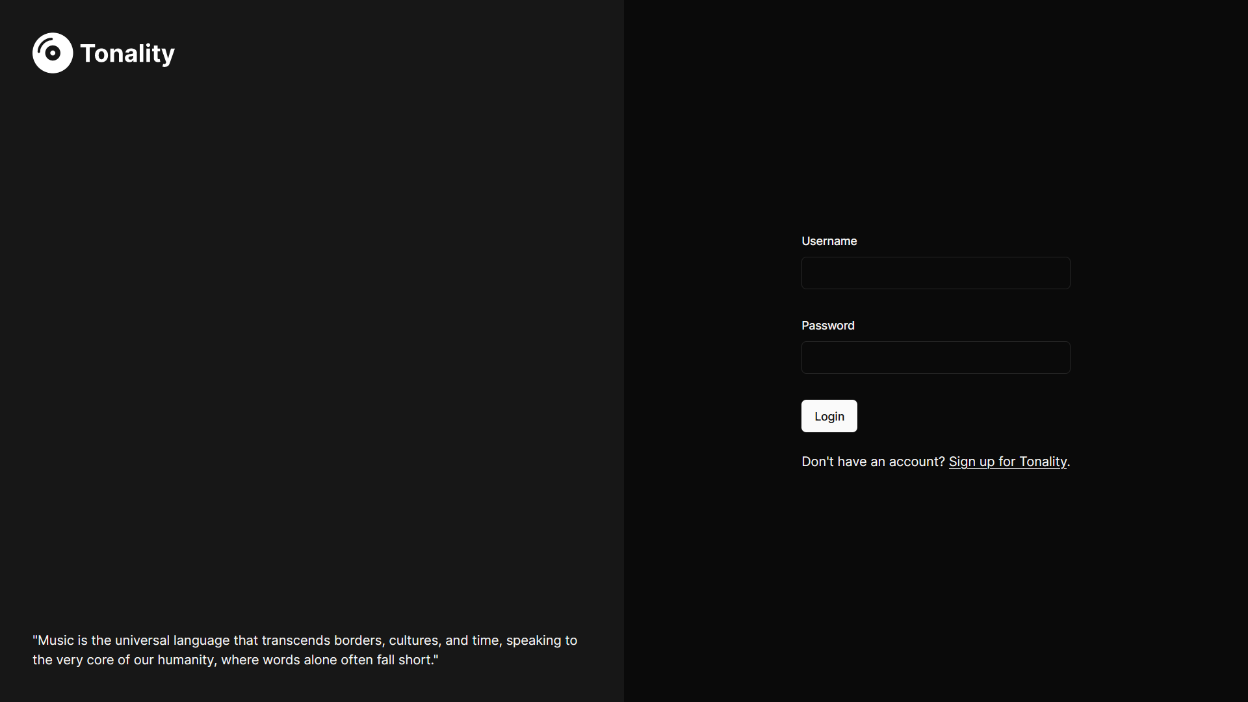Follow the underlined sign-up hyperlink

pos(1007,461)
